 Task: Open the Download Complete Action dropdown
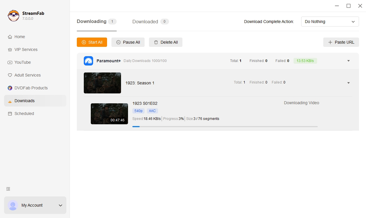[x=330, y=22]
